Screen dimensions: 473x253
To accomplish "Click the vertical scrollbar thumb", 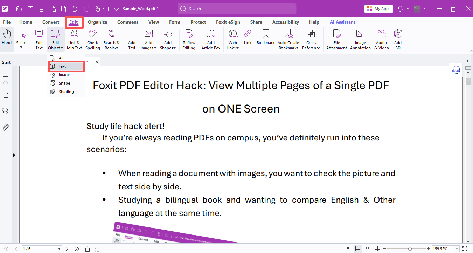I will click(x=468, y=81).
